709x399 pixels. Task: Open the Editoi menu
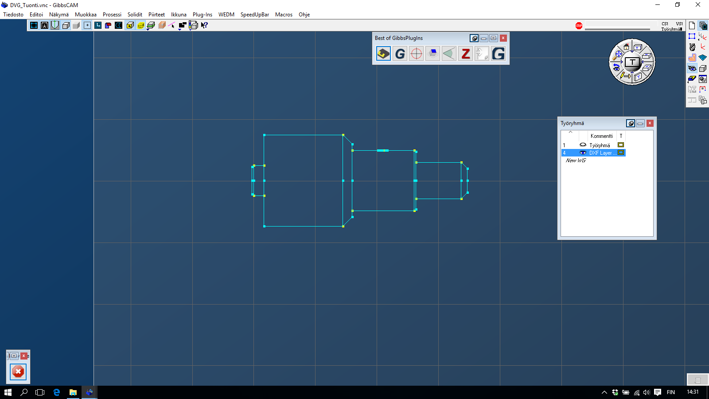(36, 15)
